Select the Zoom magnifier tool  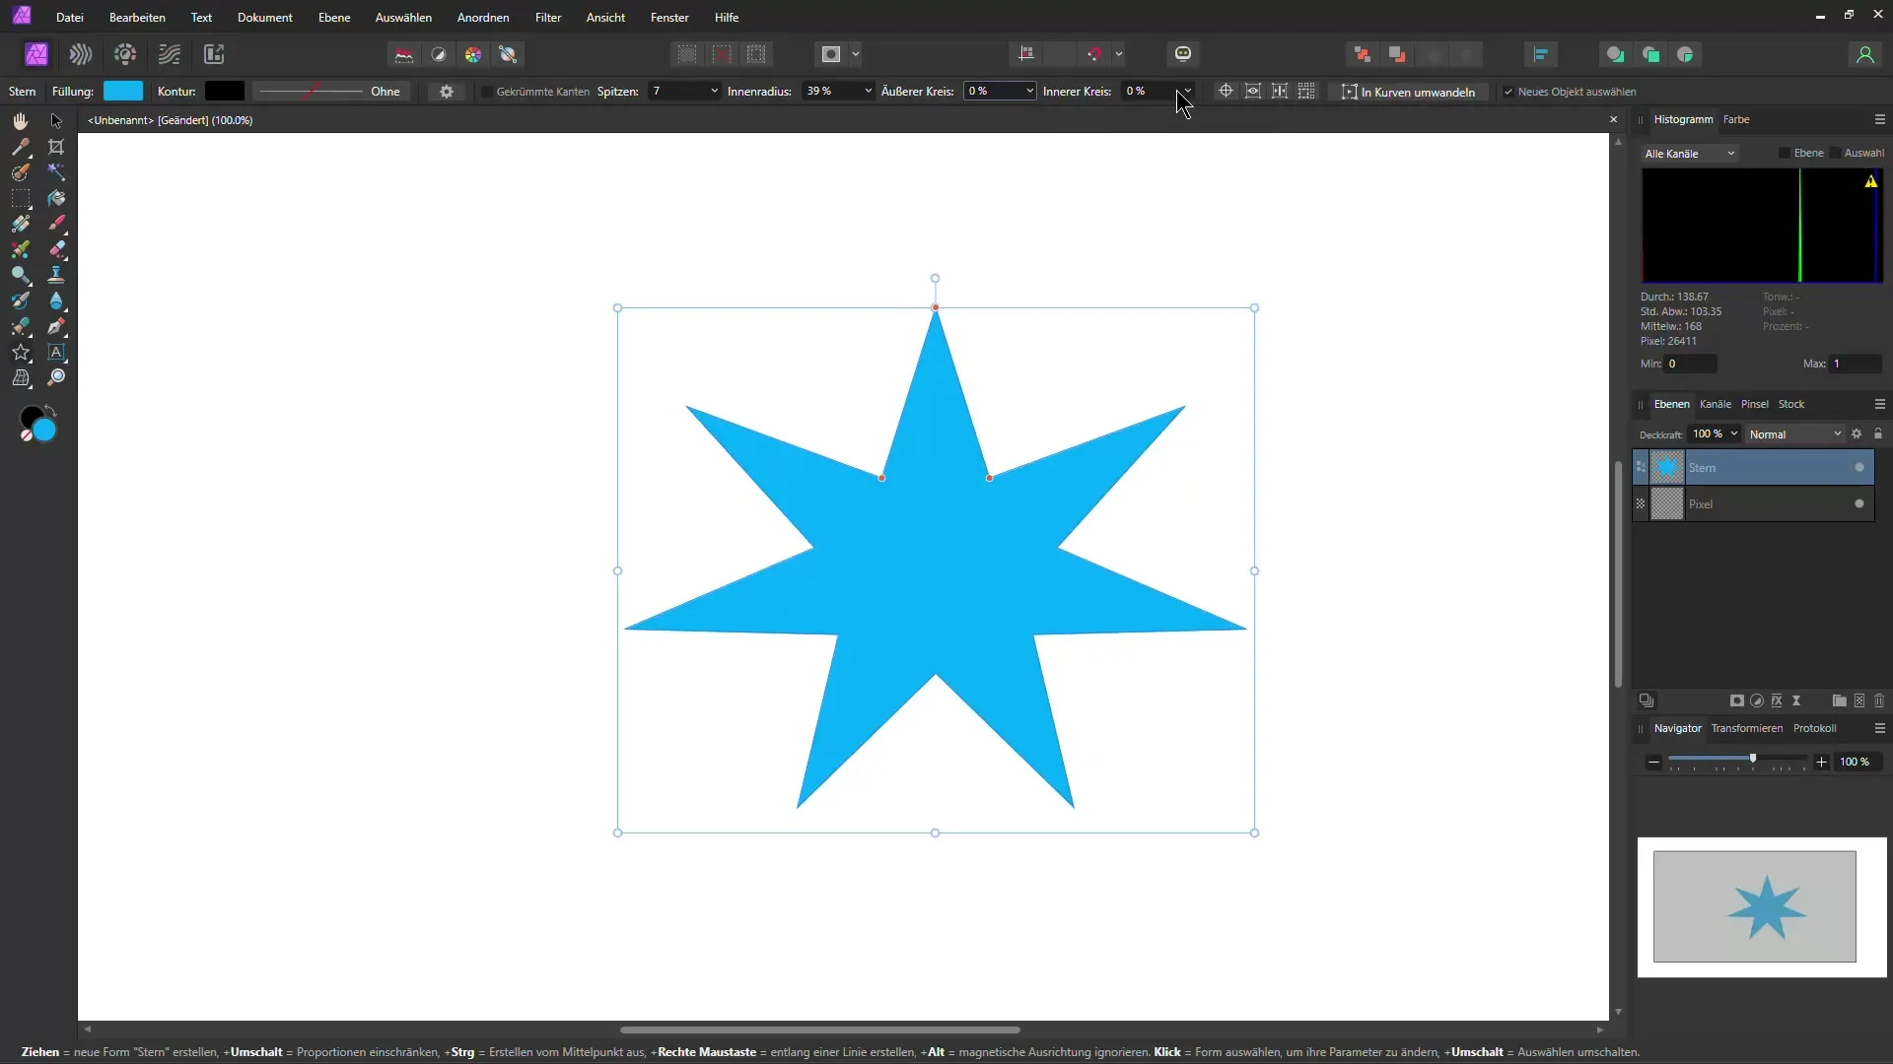coord(56,377)
